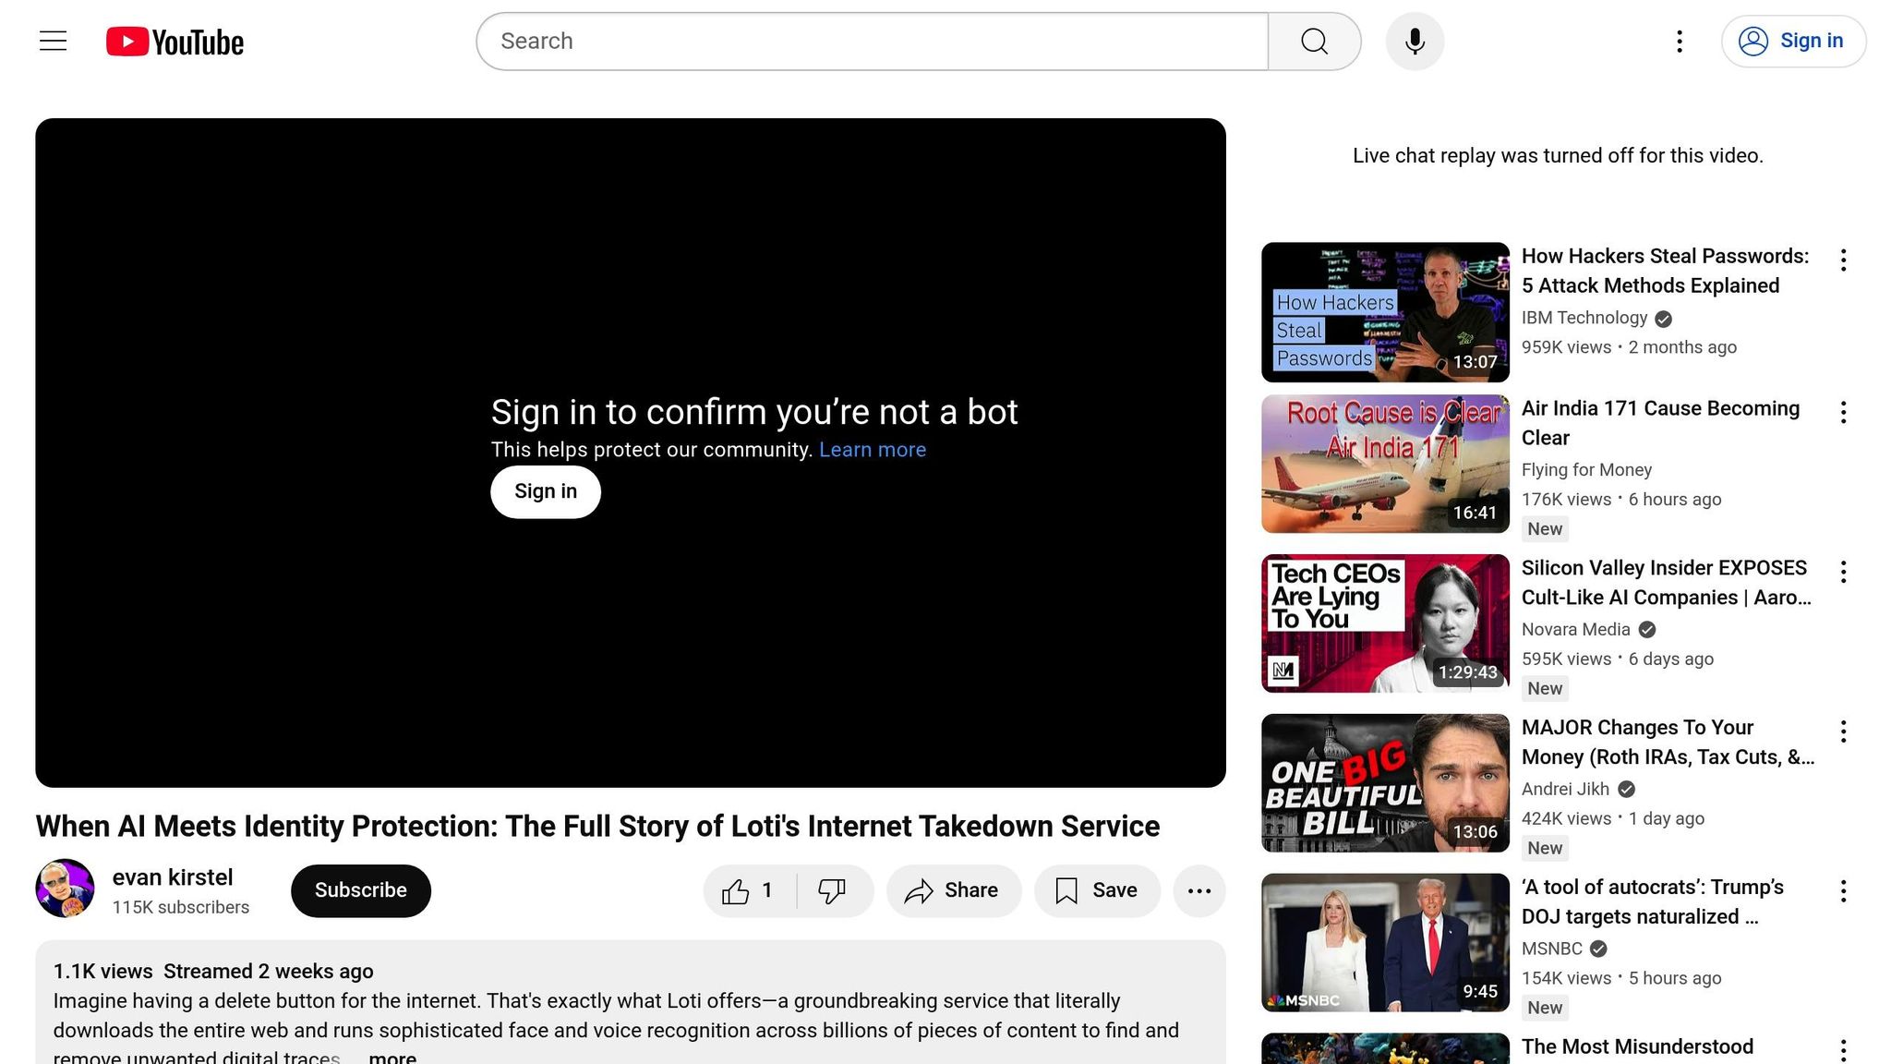Click Sign in button inside video player
The image size is (1891, 1064).
(x=546, y=492)
